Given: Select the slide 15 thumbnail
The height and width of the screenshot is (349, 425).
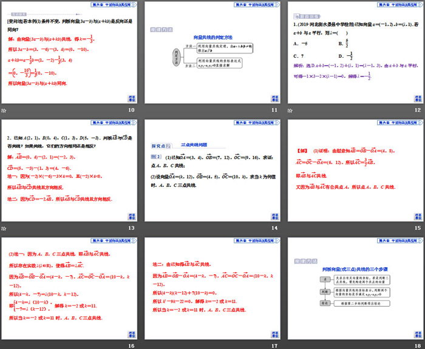Looking at the screenshot, I should [356, 171].
